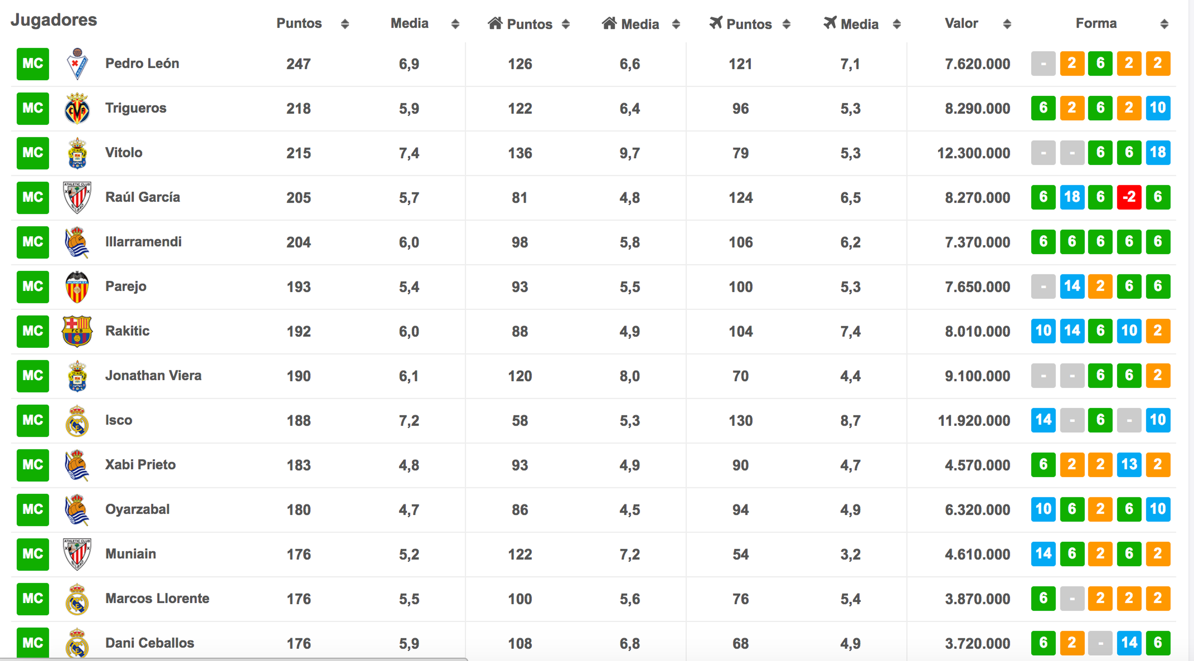Viewport: 1194px width, 661px height.
Task: Click the bottom horizontal scrollbar
Action: [234, 659]
